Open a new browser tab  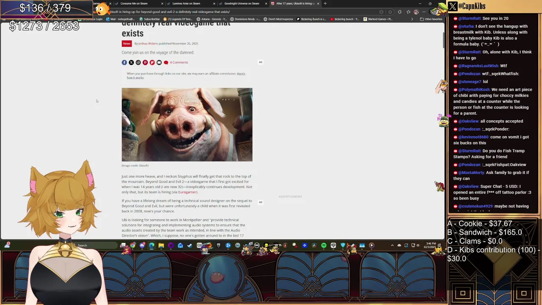pyautogui.click(x=325, y=3)
